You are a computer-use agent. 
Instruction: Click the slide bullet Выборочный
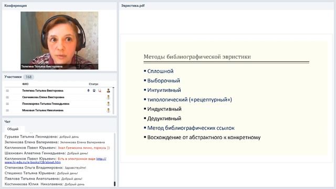pos(163,80)
